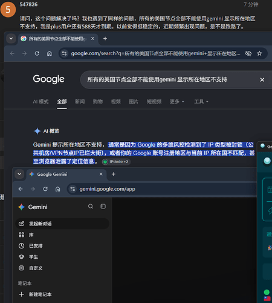Click the 7 分钟 post timestamp

[251, 4]
